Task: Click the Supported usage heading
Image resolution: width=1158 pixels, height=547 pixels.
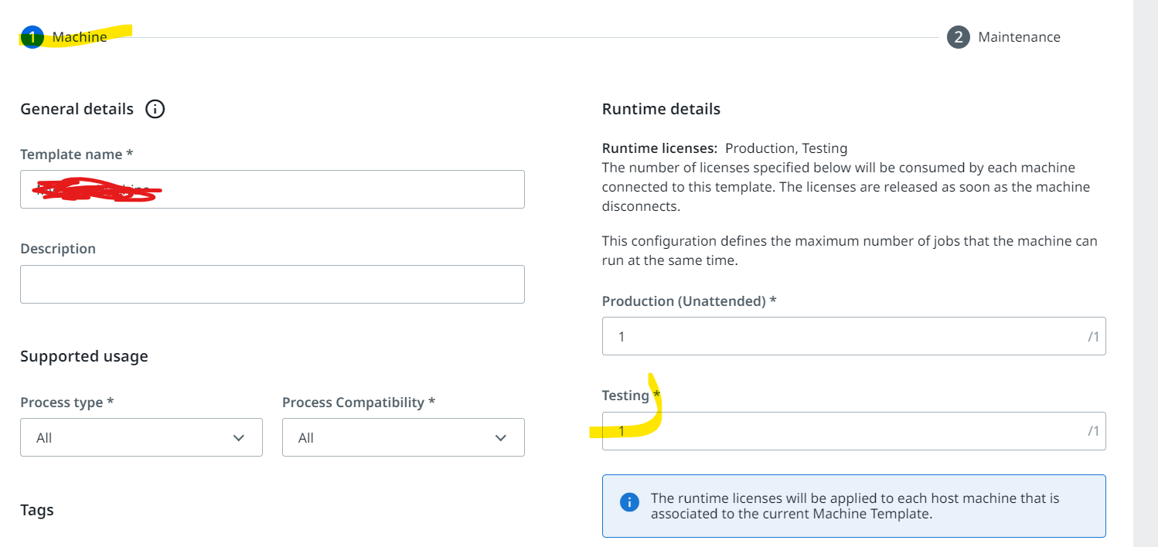Action: (84, 356)
